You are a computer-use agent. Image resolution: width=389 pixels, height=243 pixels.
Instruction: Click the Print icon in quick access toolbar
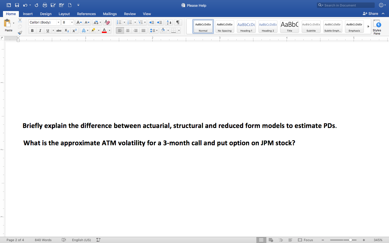coord(45,5)
